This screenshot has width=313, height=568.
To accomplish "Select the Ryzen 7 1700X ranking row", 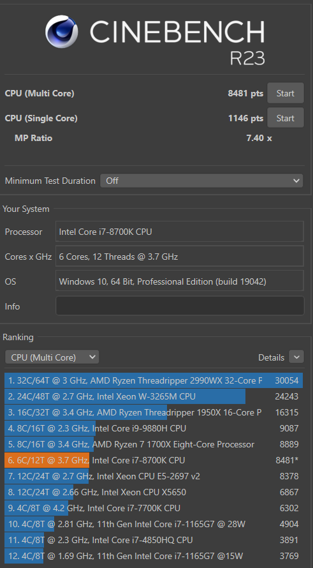I will click(154, 444).
